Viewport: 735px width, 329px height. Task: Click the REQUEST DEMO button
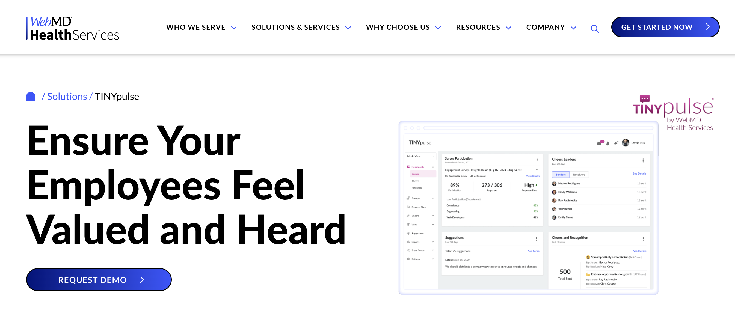pos(99,279)
